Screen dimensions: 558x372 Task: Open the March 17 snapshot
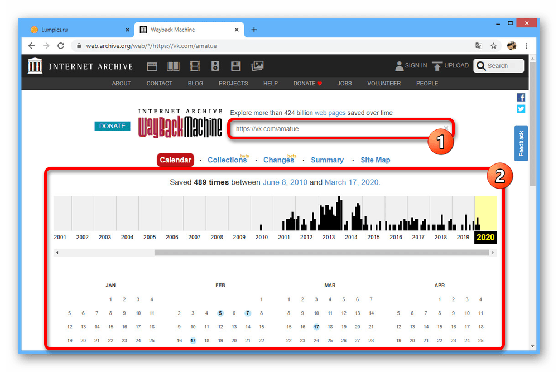[316, 327]
